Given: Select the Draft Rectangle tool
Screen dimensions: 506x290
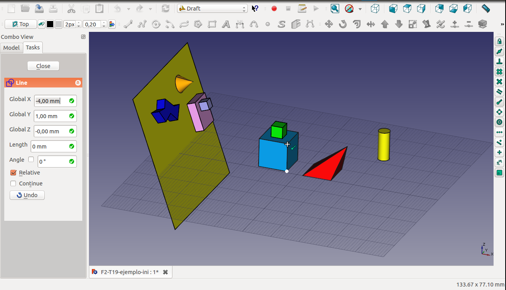Looking at the screenshot, I should pos(212,24).
